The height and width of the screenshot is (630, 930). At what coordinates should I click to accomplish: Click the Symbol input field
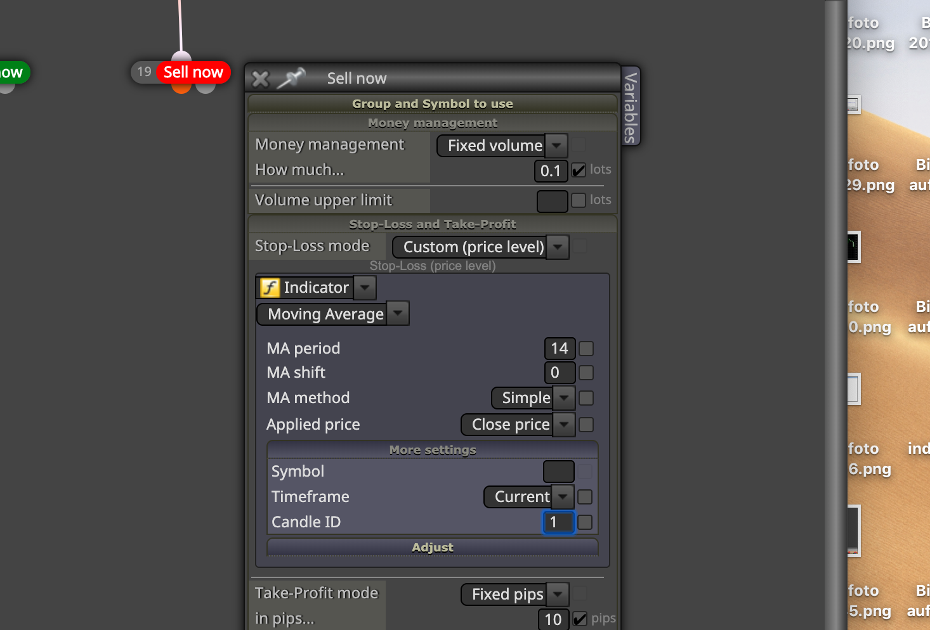558,472
